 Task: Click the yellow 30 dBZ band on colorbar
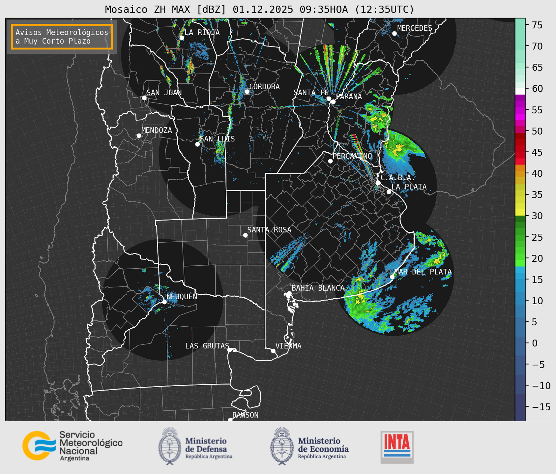click(520, 213)
